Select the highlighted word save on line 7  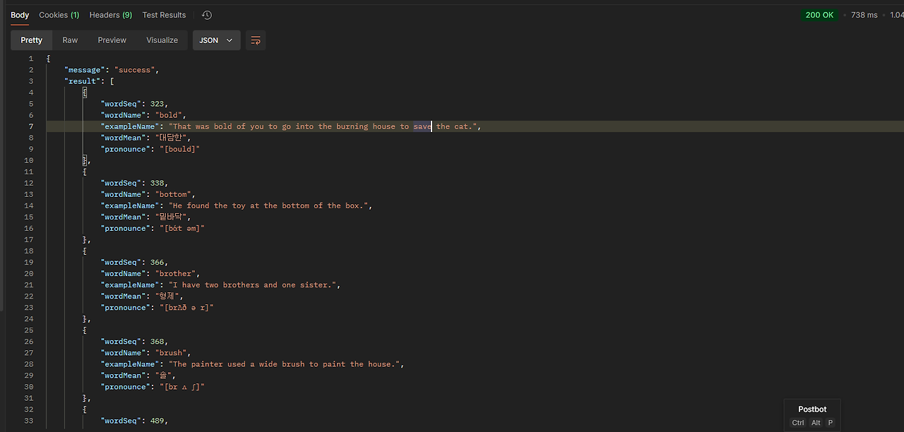422,126
